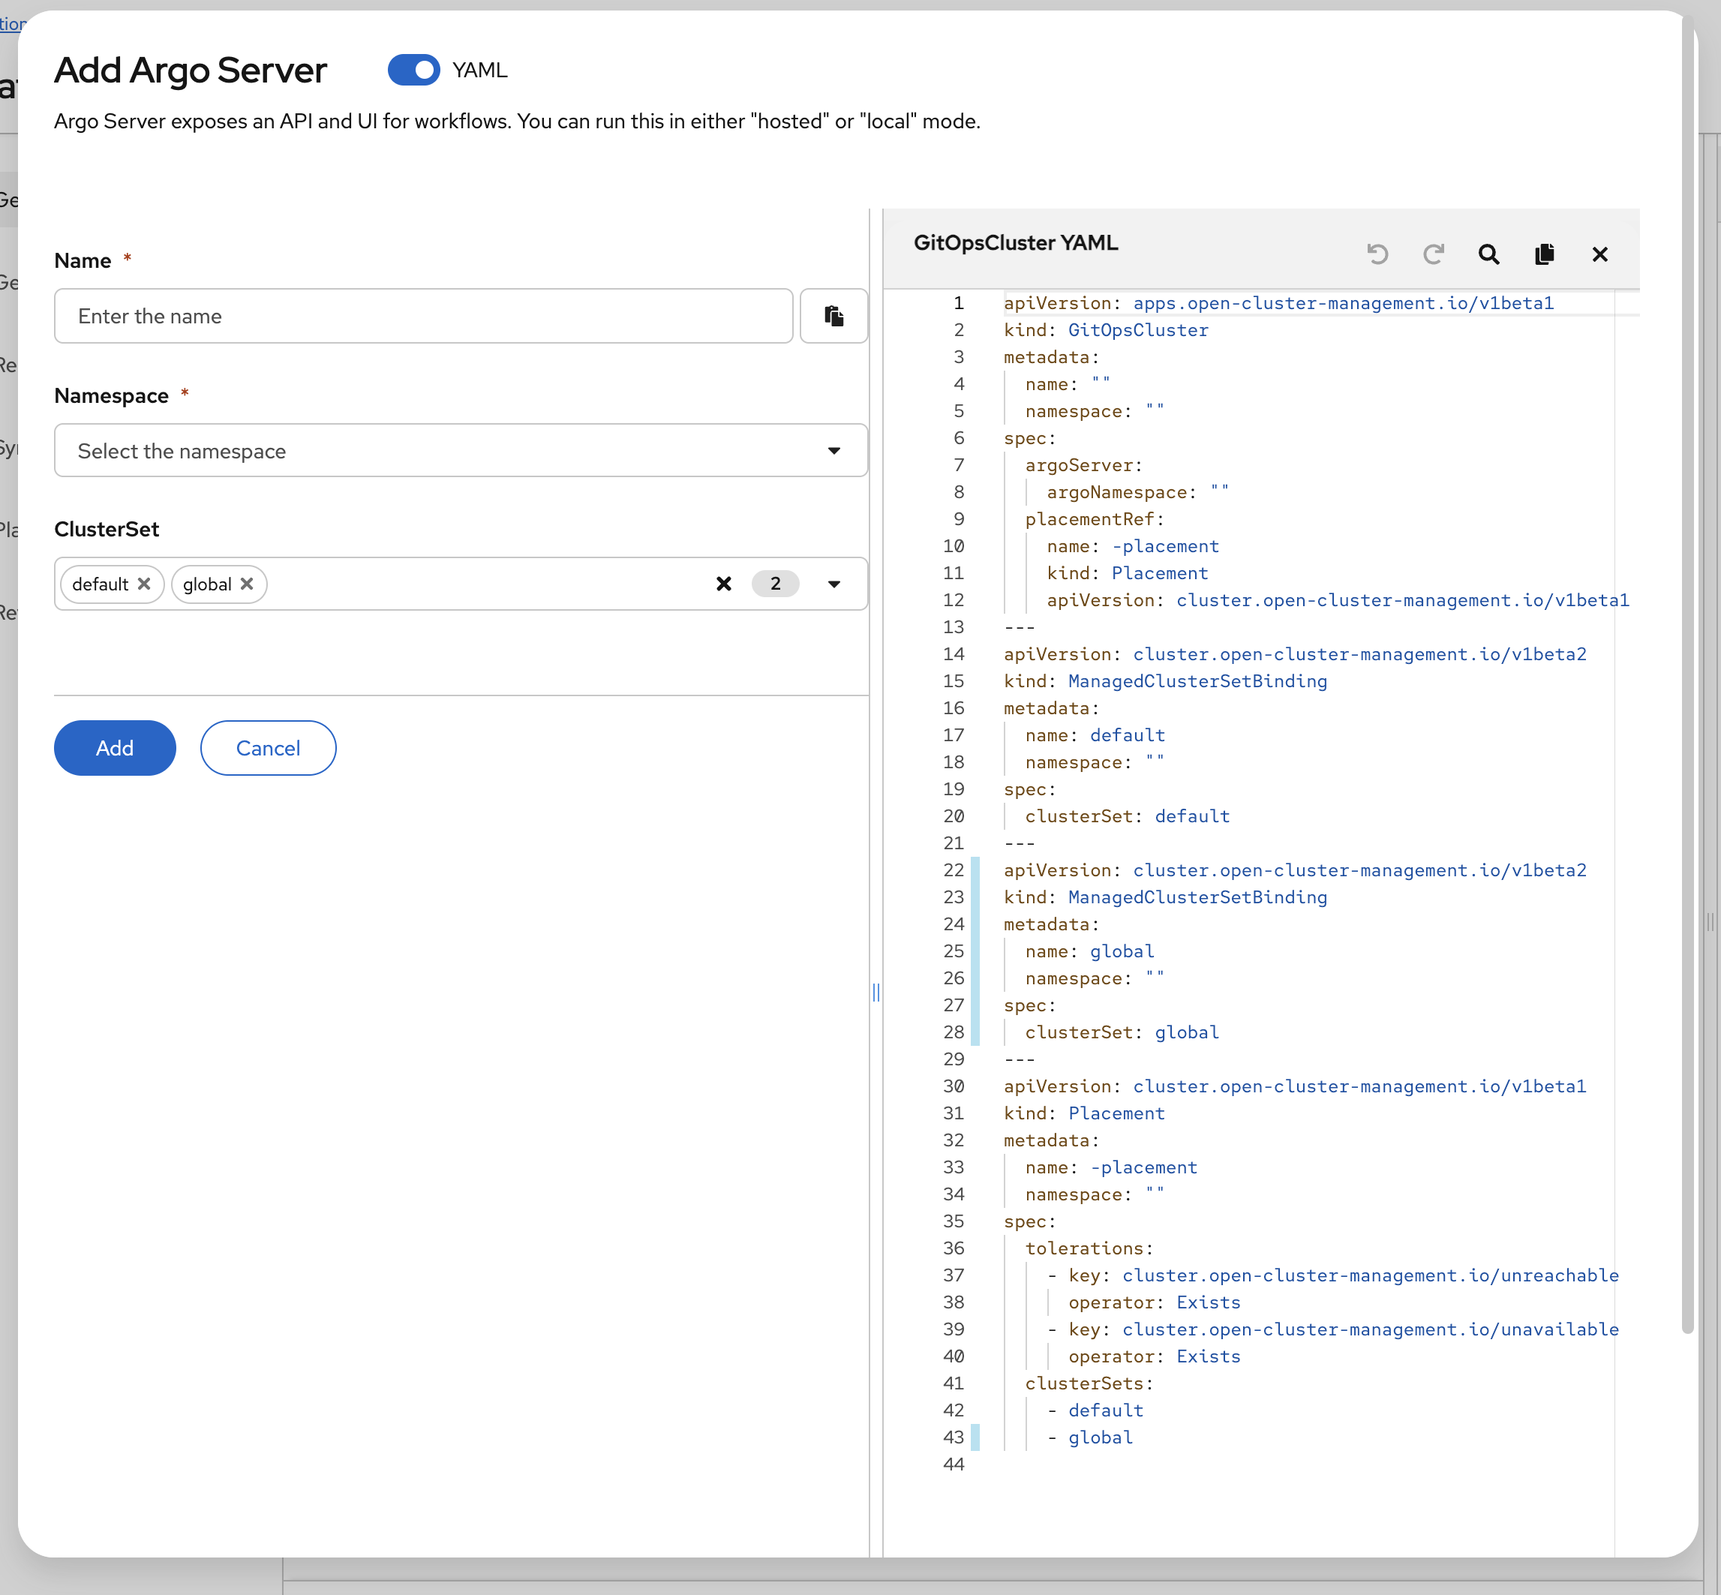Expand the ClusterSet dropdown arrow
This screenshot has height=1595, width=1721.
[833, 584]
